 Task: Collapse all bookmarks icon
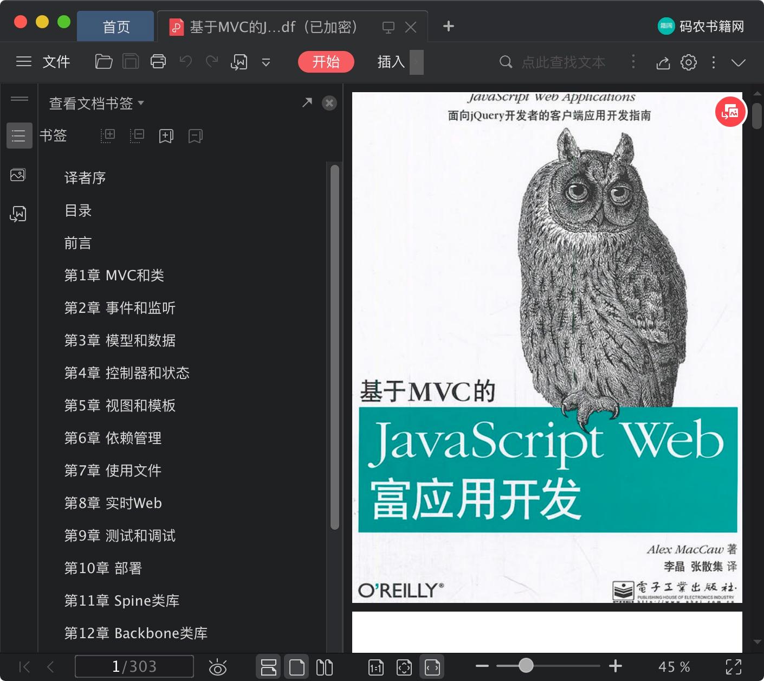(137, 136)
